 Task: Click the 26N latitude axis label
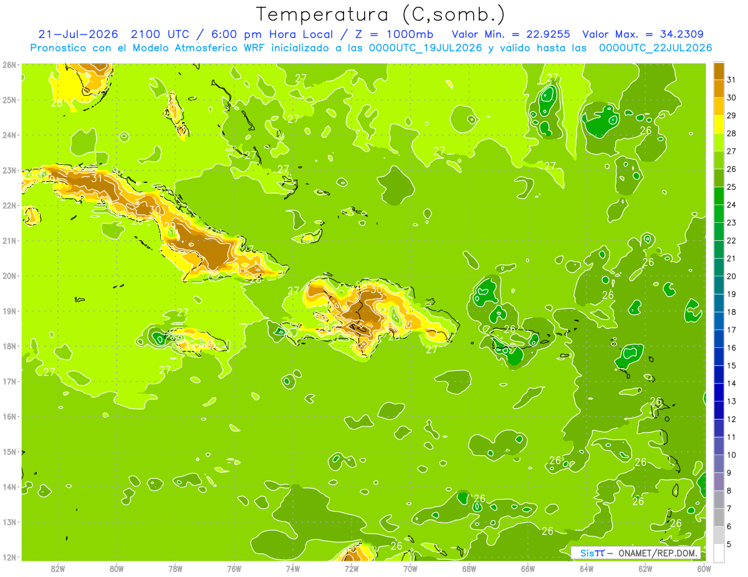9,64
